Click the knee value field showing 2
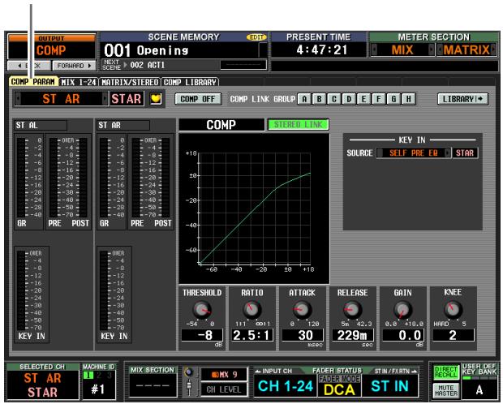503x404 pixels. tap(453, 335)
